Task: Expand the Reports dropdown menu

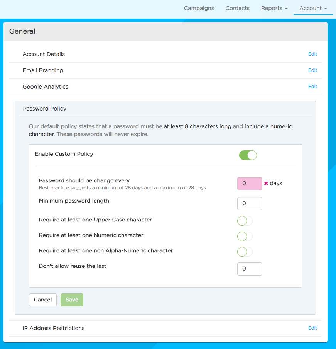Action: pyautogui.click(x=274, y=8)
